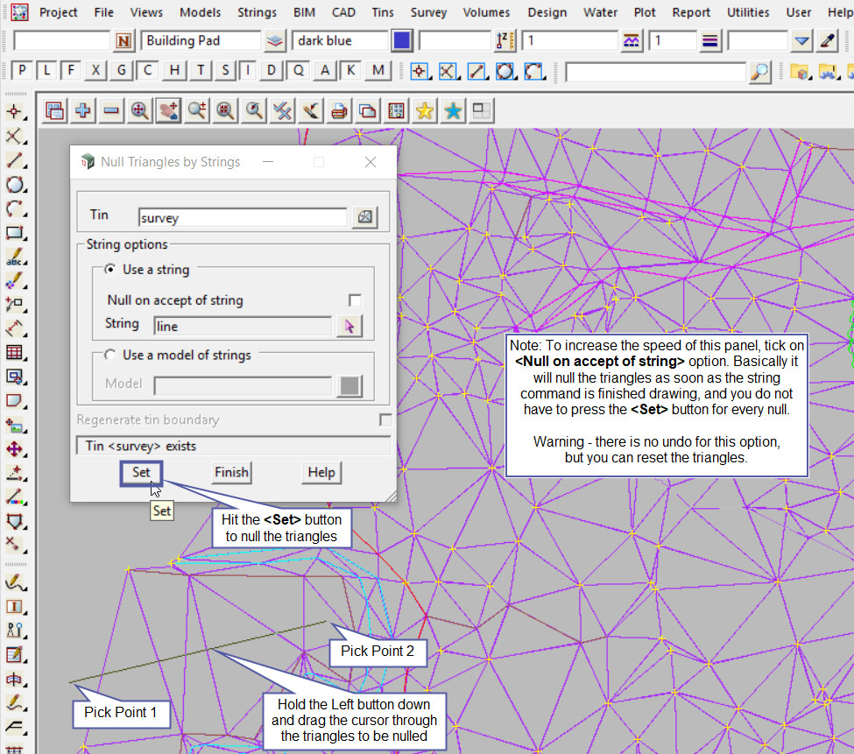Select the abc text tool in left toolbar
Image resolution: width=854 pixels, height=754 pixels.
(x=14, y=258)
